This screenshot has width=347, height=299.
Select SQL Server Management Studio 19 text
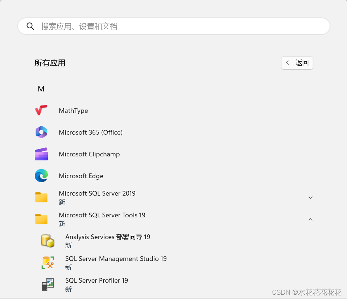[x=116, y=259]
